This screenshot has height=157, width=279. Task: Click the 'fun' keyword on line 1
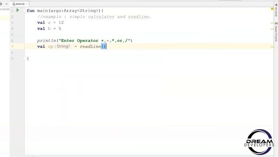click(x=31, y=10)
